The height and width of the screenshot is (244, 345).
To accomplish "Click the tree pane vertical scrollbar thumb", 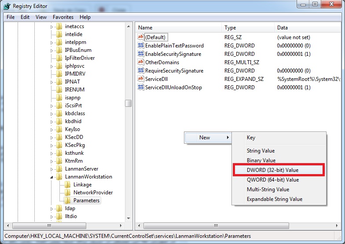I will [128, 103].
